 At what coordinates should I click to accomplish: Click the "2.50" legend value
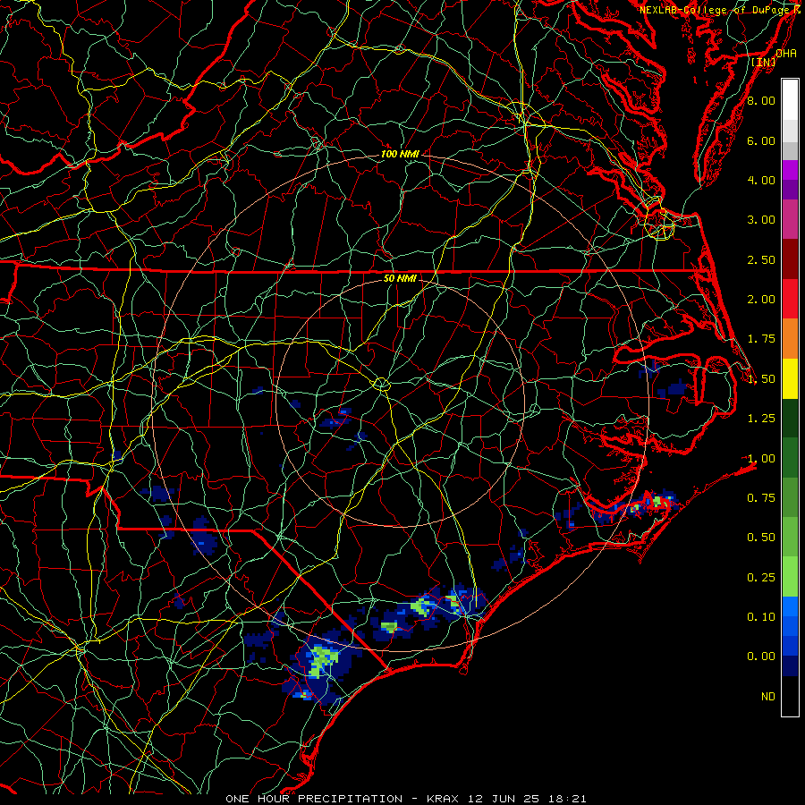point(761,259)
